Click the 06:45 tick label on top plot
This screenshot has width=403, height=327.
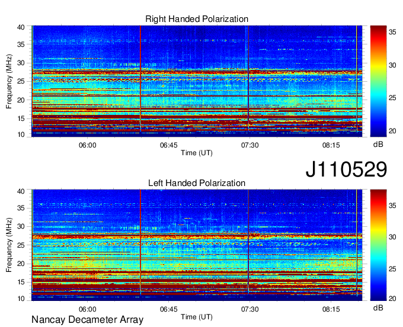click(x=168, y=145)
